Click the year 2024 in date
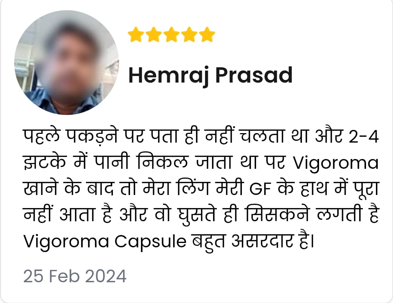The height and width of the screenshot is (303, 393). tap(106, 276)
